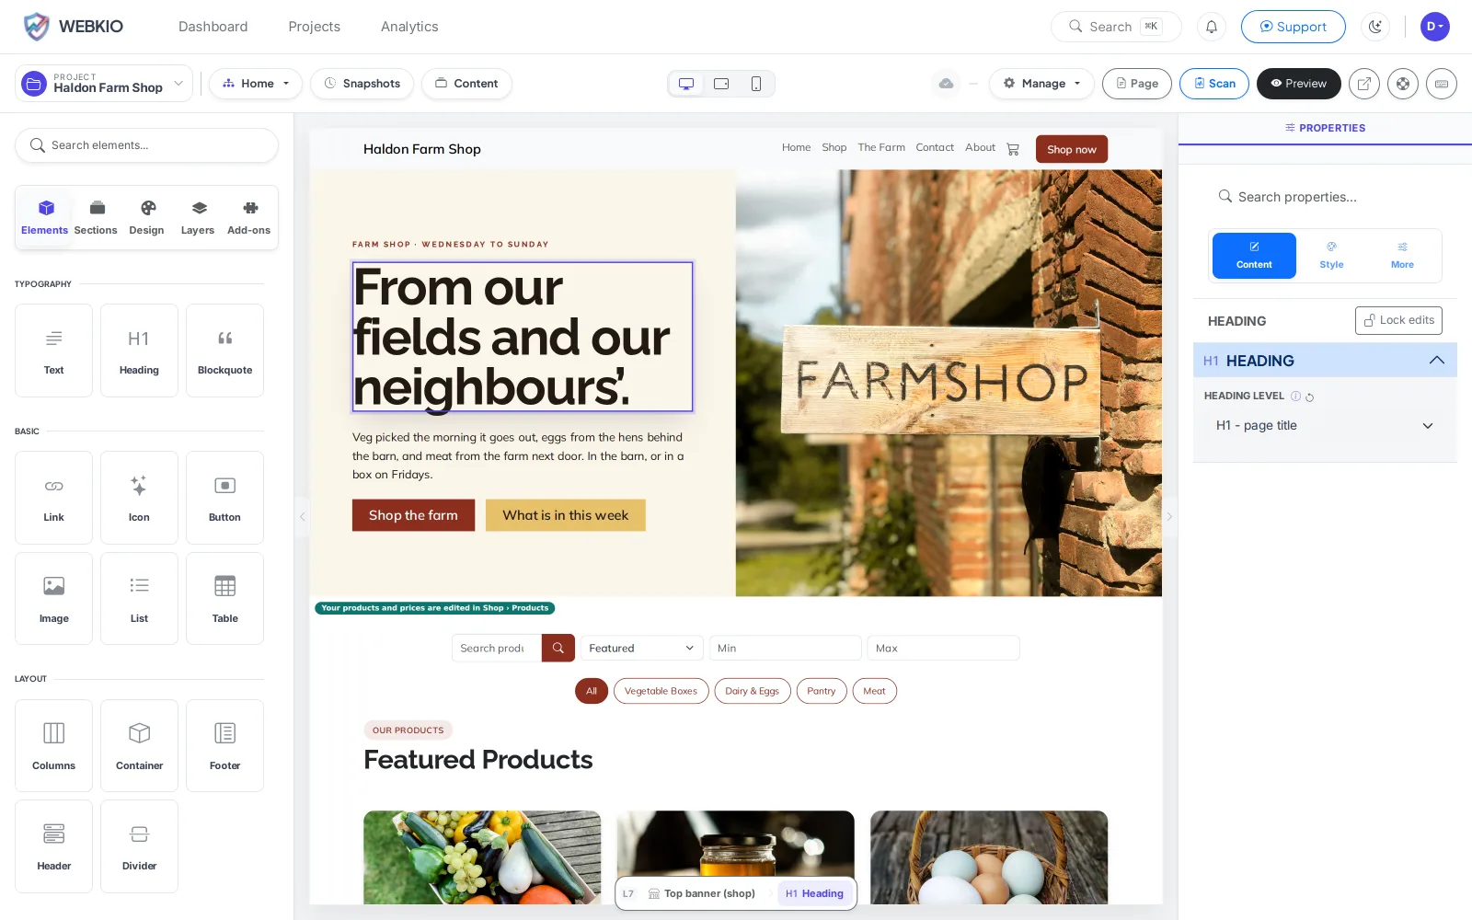Open the More properties tab
This screenshot has height=920, width=1472.
1402,256
